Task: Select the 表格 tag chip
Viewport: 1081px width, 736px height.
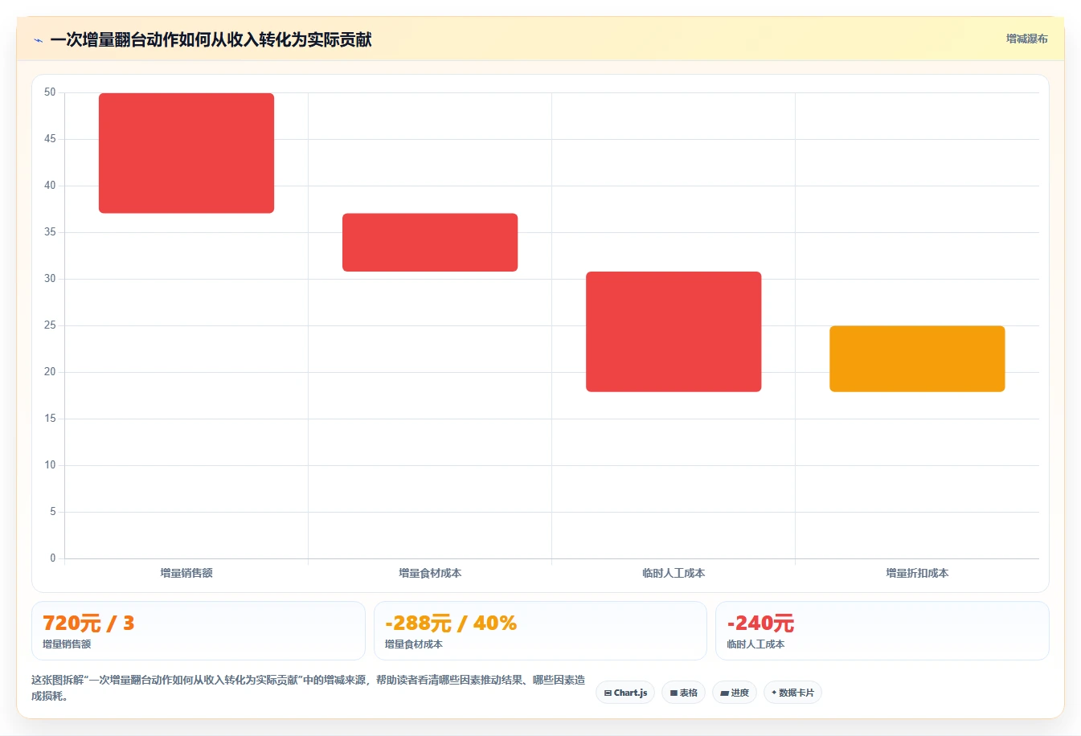Action: (683, 693)
